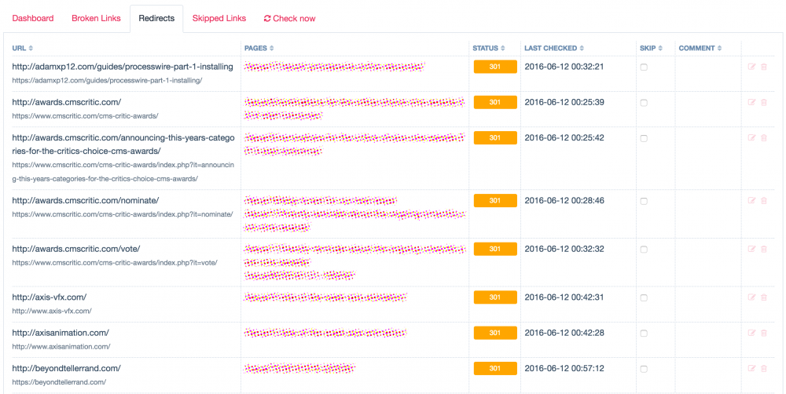The width and height of the screenshot is (786, 394).
Task: Tick skip checkbox for announcing-this-years-categories row
Action: click(644, 138)
